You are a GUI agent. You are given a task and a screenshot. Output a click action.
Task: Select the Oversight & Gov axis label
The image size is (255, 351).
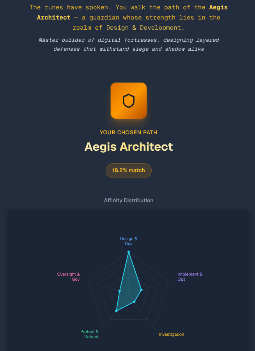pos(69,276)
